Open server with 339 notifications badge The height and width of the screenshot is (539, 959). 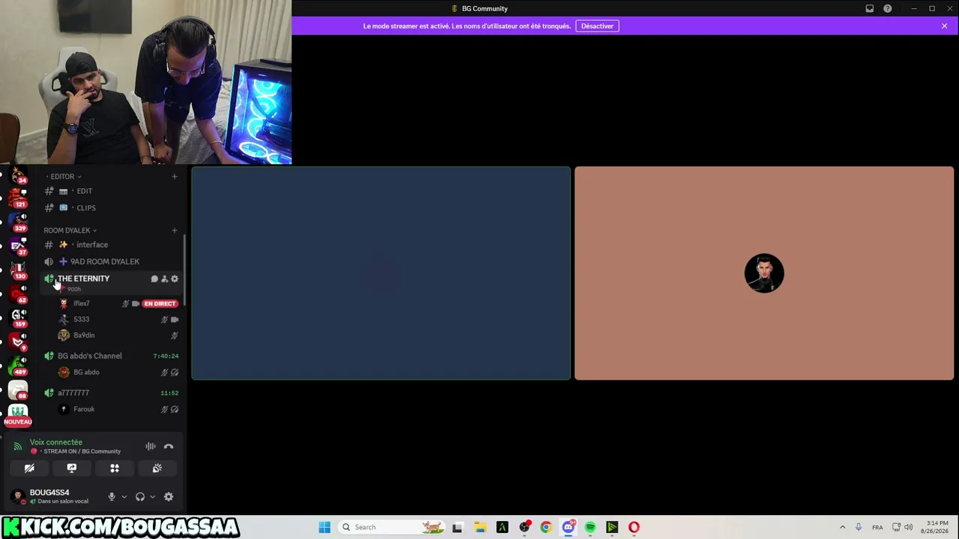pos(18,223)
